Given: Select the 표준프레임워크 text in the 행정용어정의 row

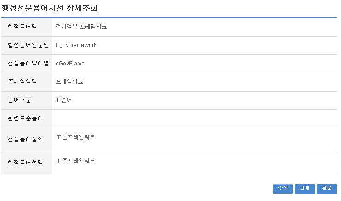Looking at the screenshot, I should click(76, 137).
